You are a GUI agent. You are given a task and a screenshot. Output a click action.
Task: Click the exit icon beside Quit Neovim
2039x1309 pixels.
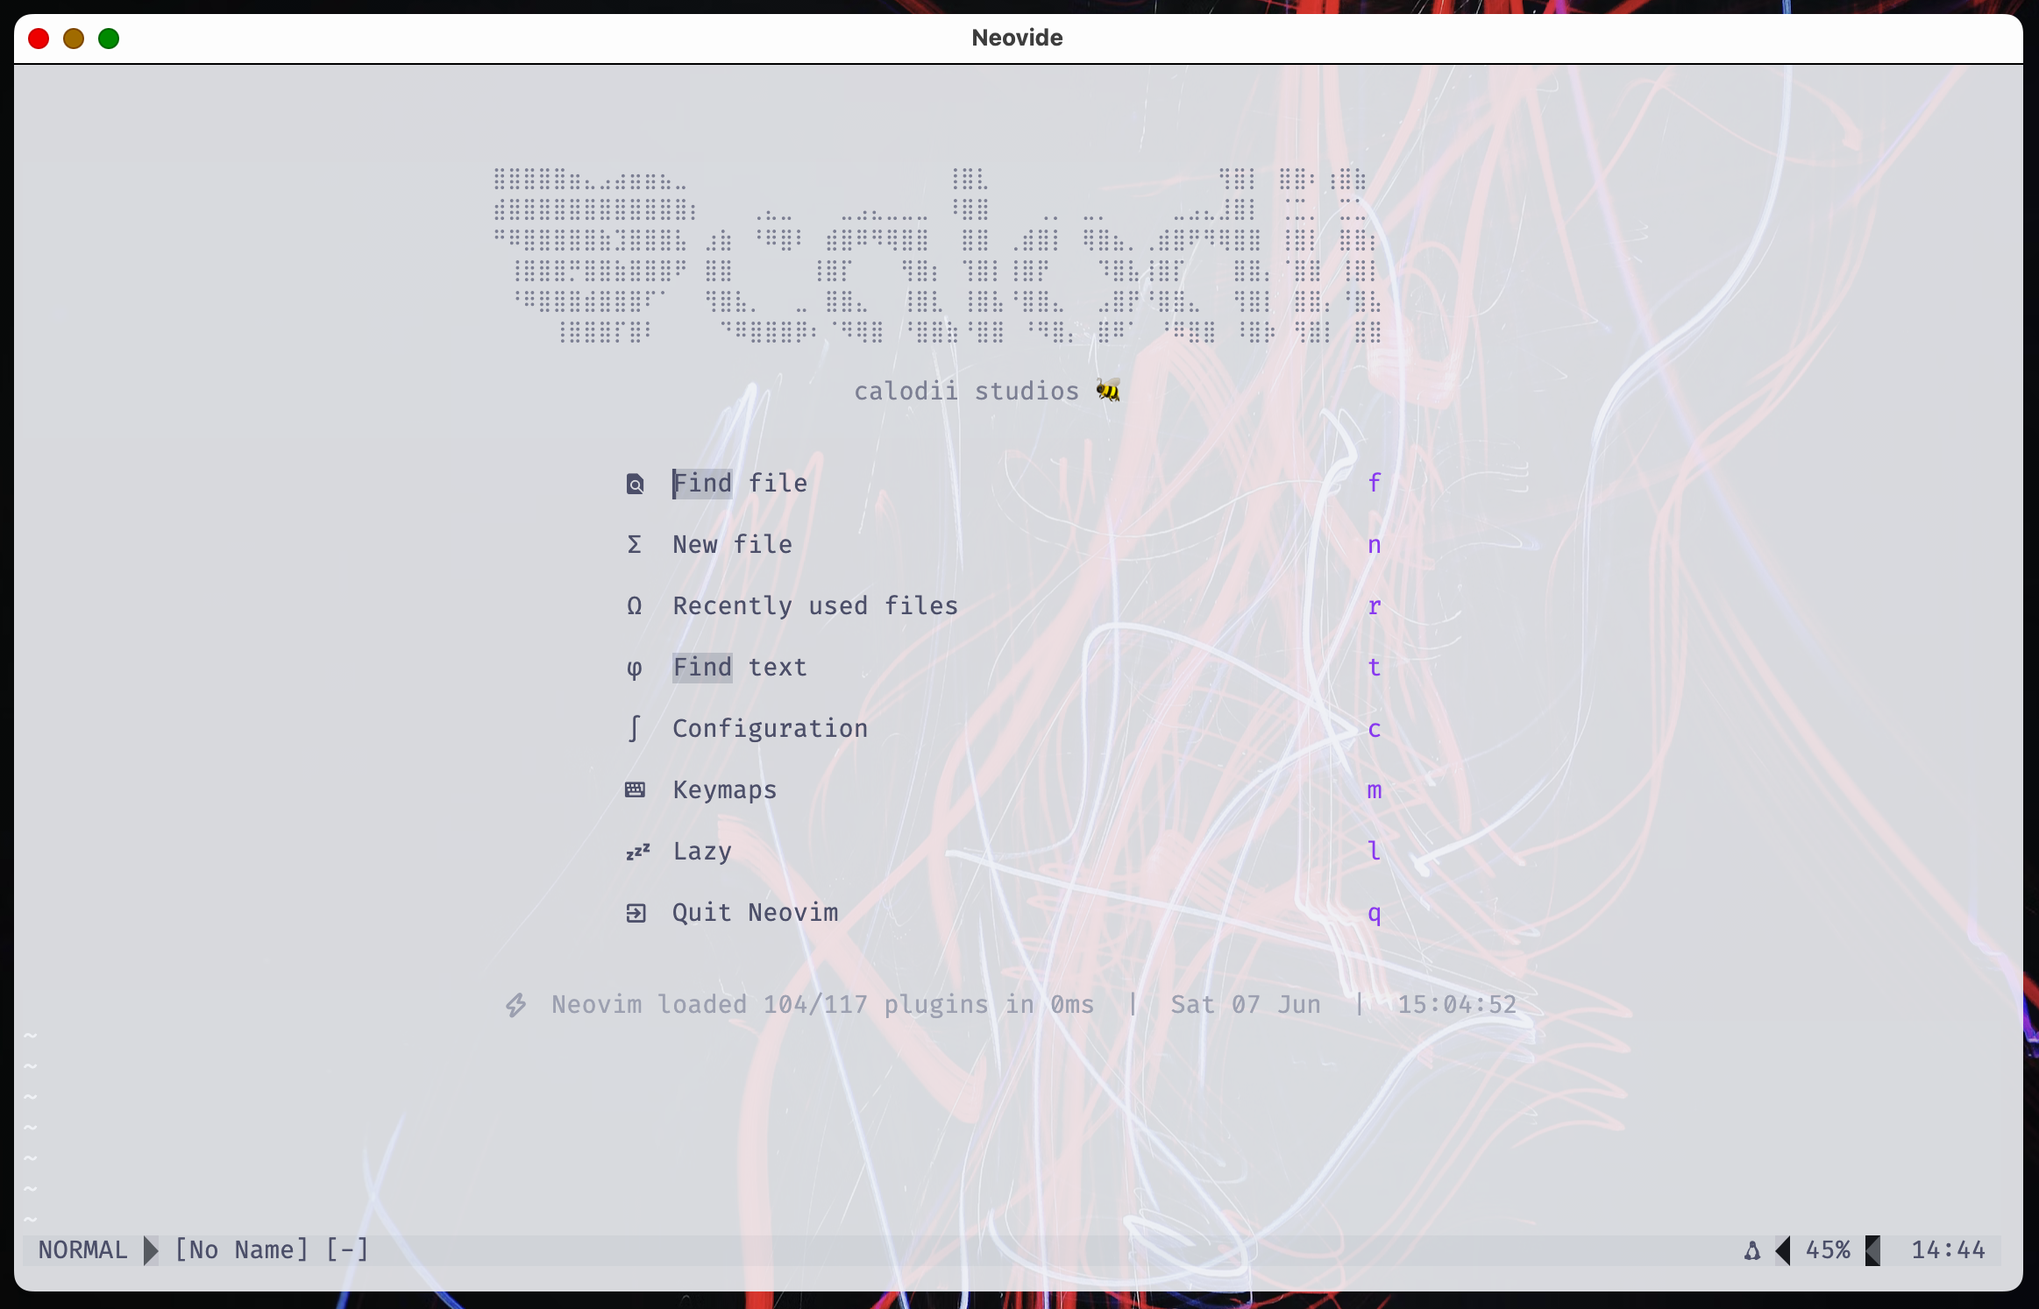[x=636, y=913]
